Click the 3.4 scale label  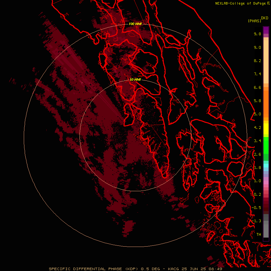click(x=257, y=141)
